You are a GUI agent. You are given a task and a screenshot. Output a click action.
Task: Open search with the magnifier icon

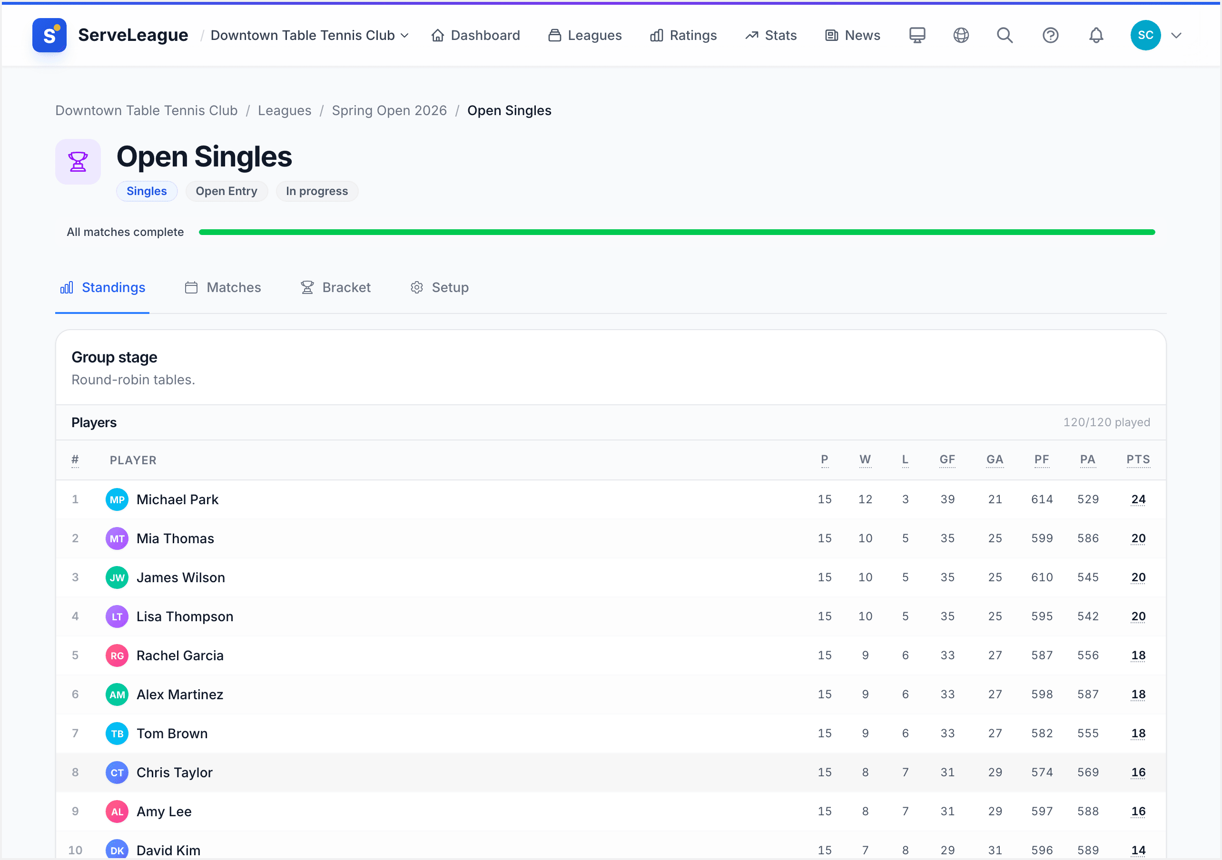coord(1005,35)
